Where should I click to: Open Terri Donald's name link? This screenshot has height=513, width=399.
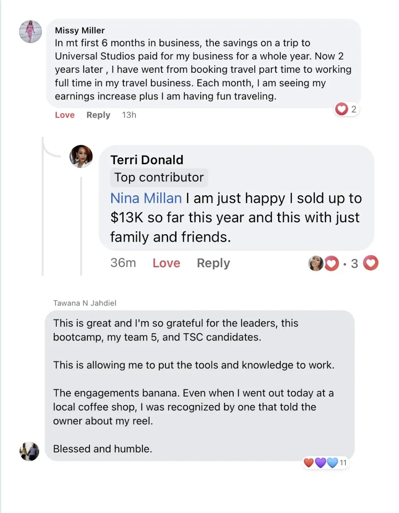click(x=147, y=160)
